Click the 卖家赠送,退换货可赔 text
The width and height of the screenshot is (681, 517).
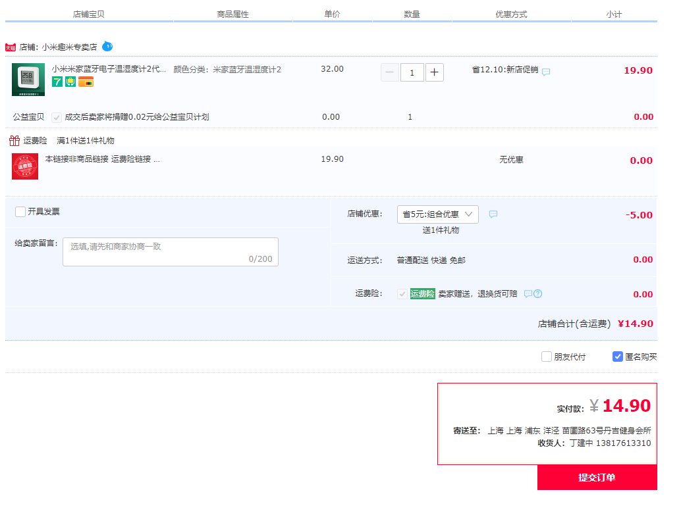tap(477, 293)
